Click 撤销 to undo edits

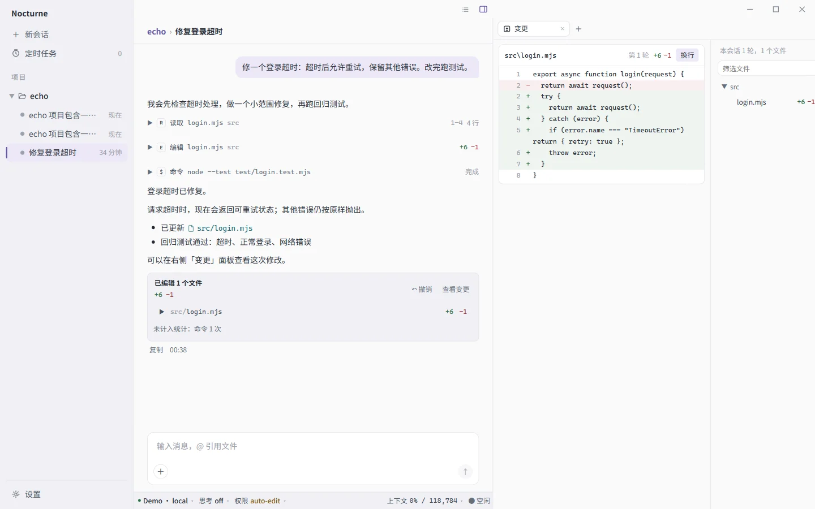(422, 290)
